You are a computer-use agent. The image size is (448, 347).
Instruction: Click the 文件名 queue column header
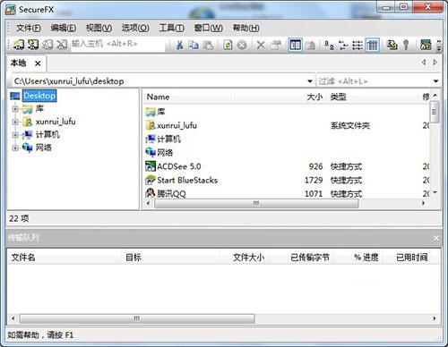point(65,257)
